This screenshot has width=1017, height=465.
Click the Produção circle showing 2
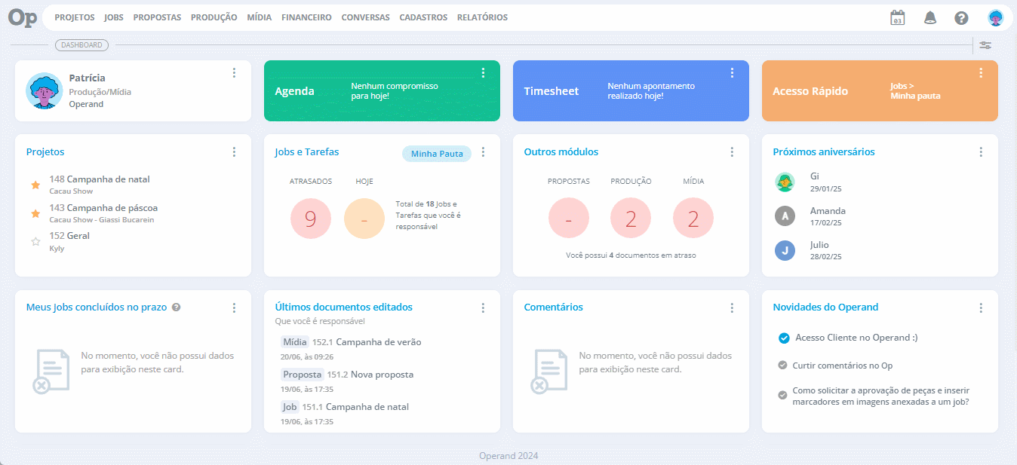[631, 219]
